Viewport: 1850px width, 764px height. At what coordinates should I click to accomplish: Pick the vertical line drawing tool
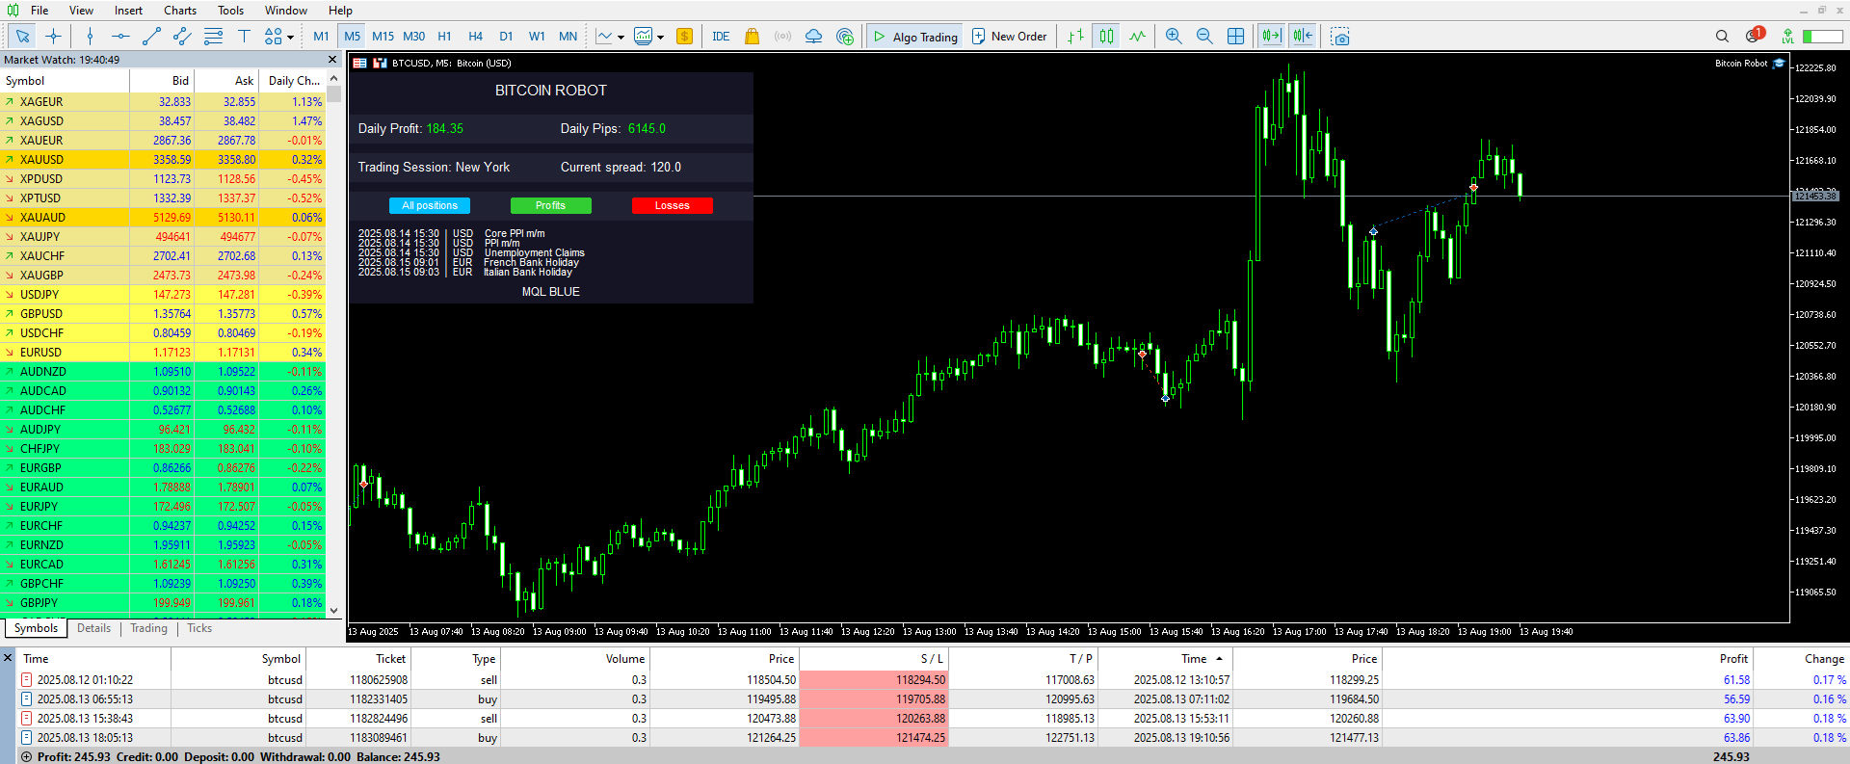click(x=90, y=37)
